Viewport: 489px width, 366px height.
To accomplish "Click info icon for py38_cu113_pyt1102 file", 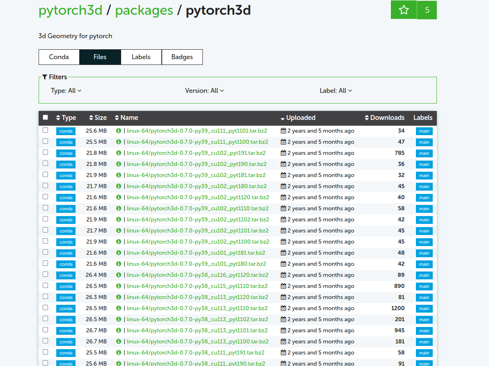I will (x=119, y=319).
